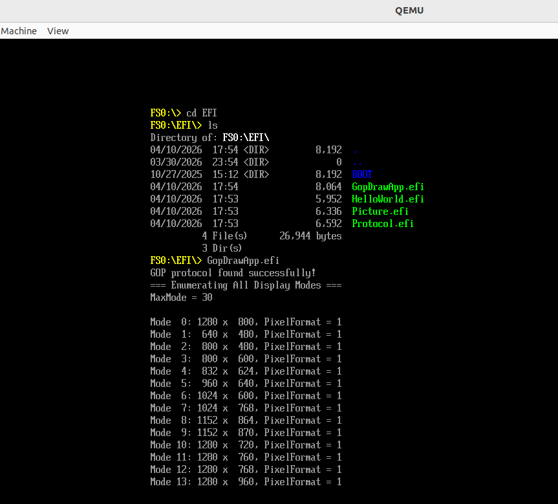Select the GopDrawApp.efi file name in listing

[388, 186]
